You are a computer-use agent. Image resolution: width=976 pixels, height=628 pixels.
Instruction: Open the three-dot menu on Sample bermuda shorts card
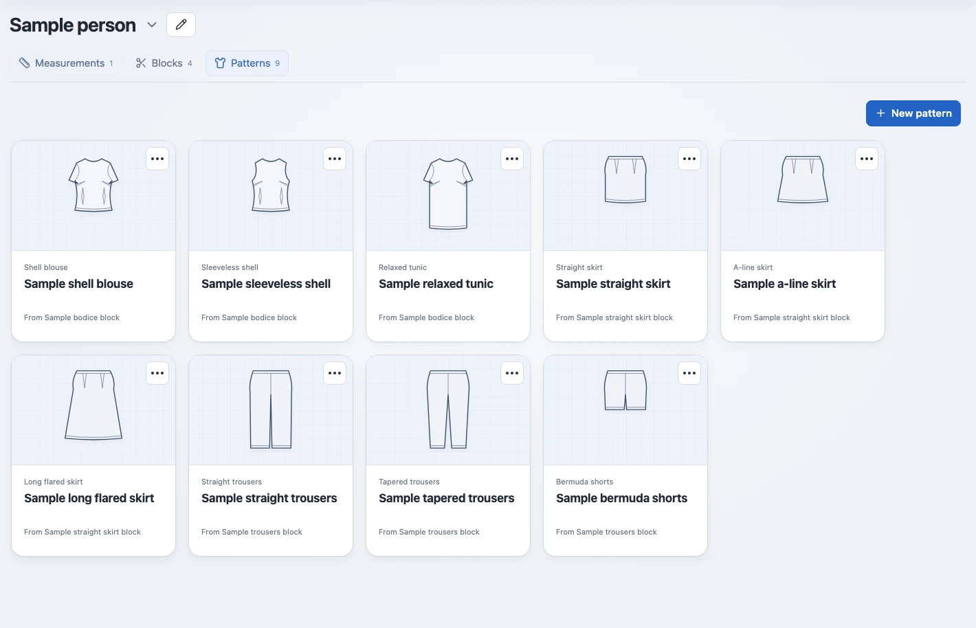[x=689, y=373]
